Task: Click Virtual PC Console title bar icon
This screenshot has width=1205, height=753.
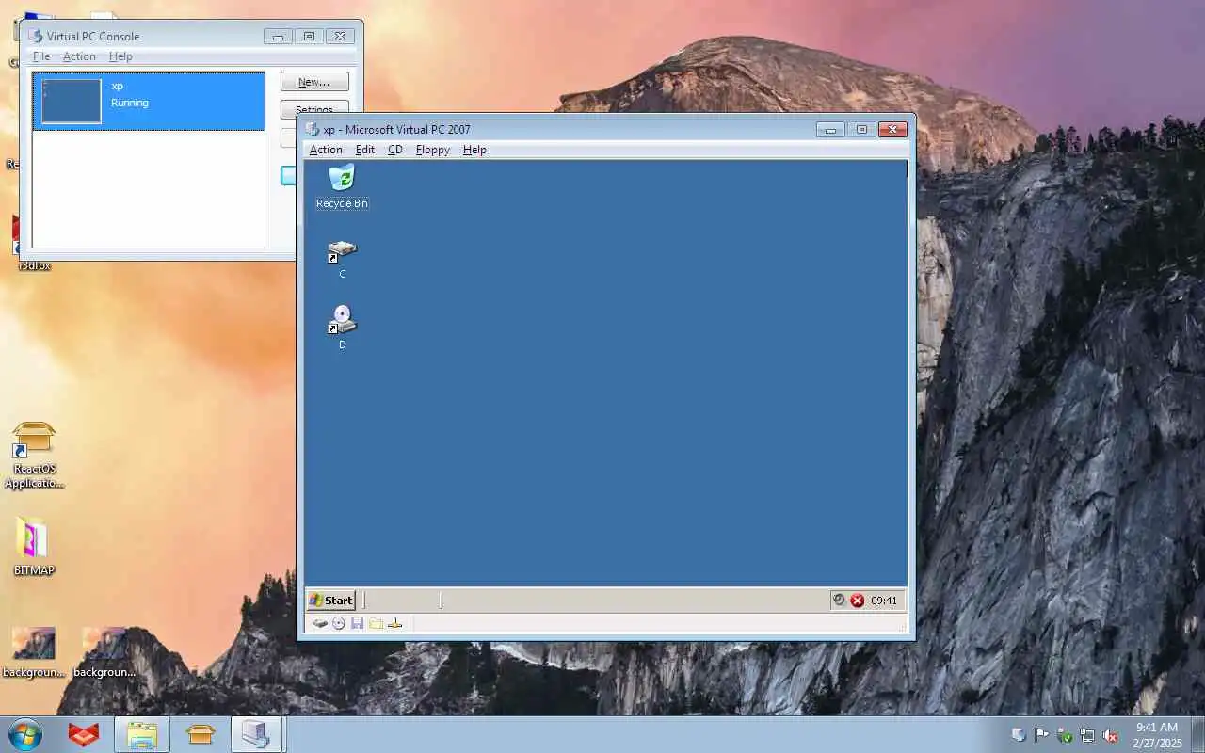Action: click(x=36, y=36)
